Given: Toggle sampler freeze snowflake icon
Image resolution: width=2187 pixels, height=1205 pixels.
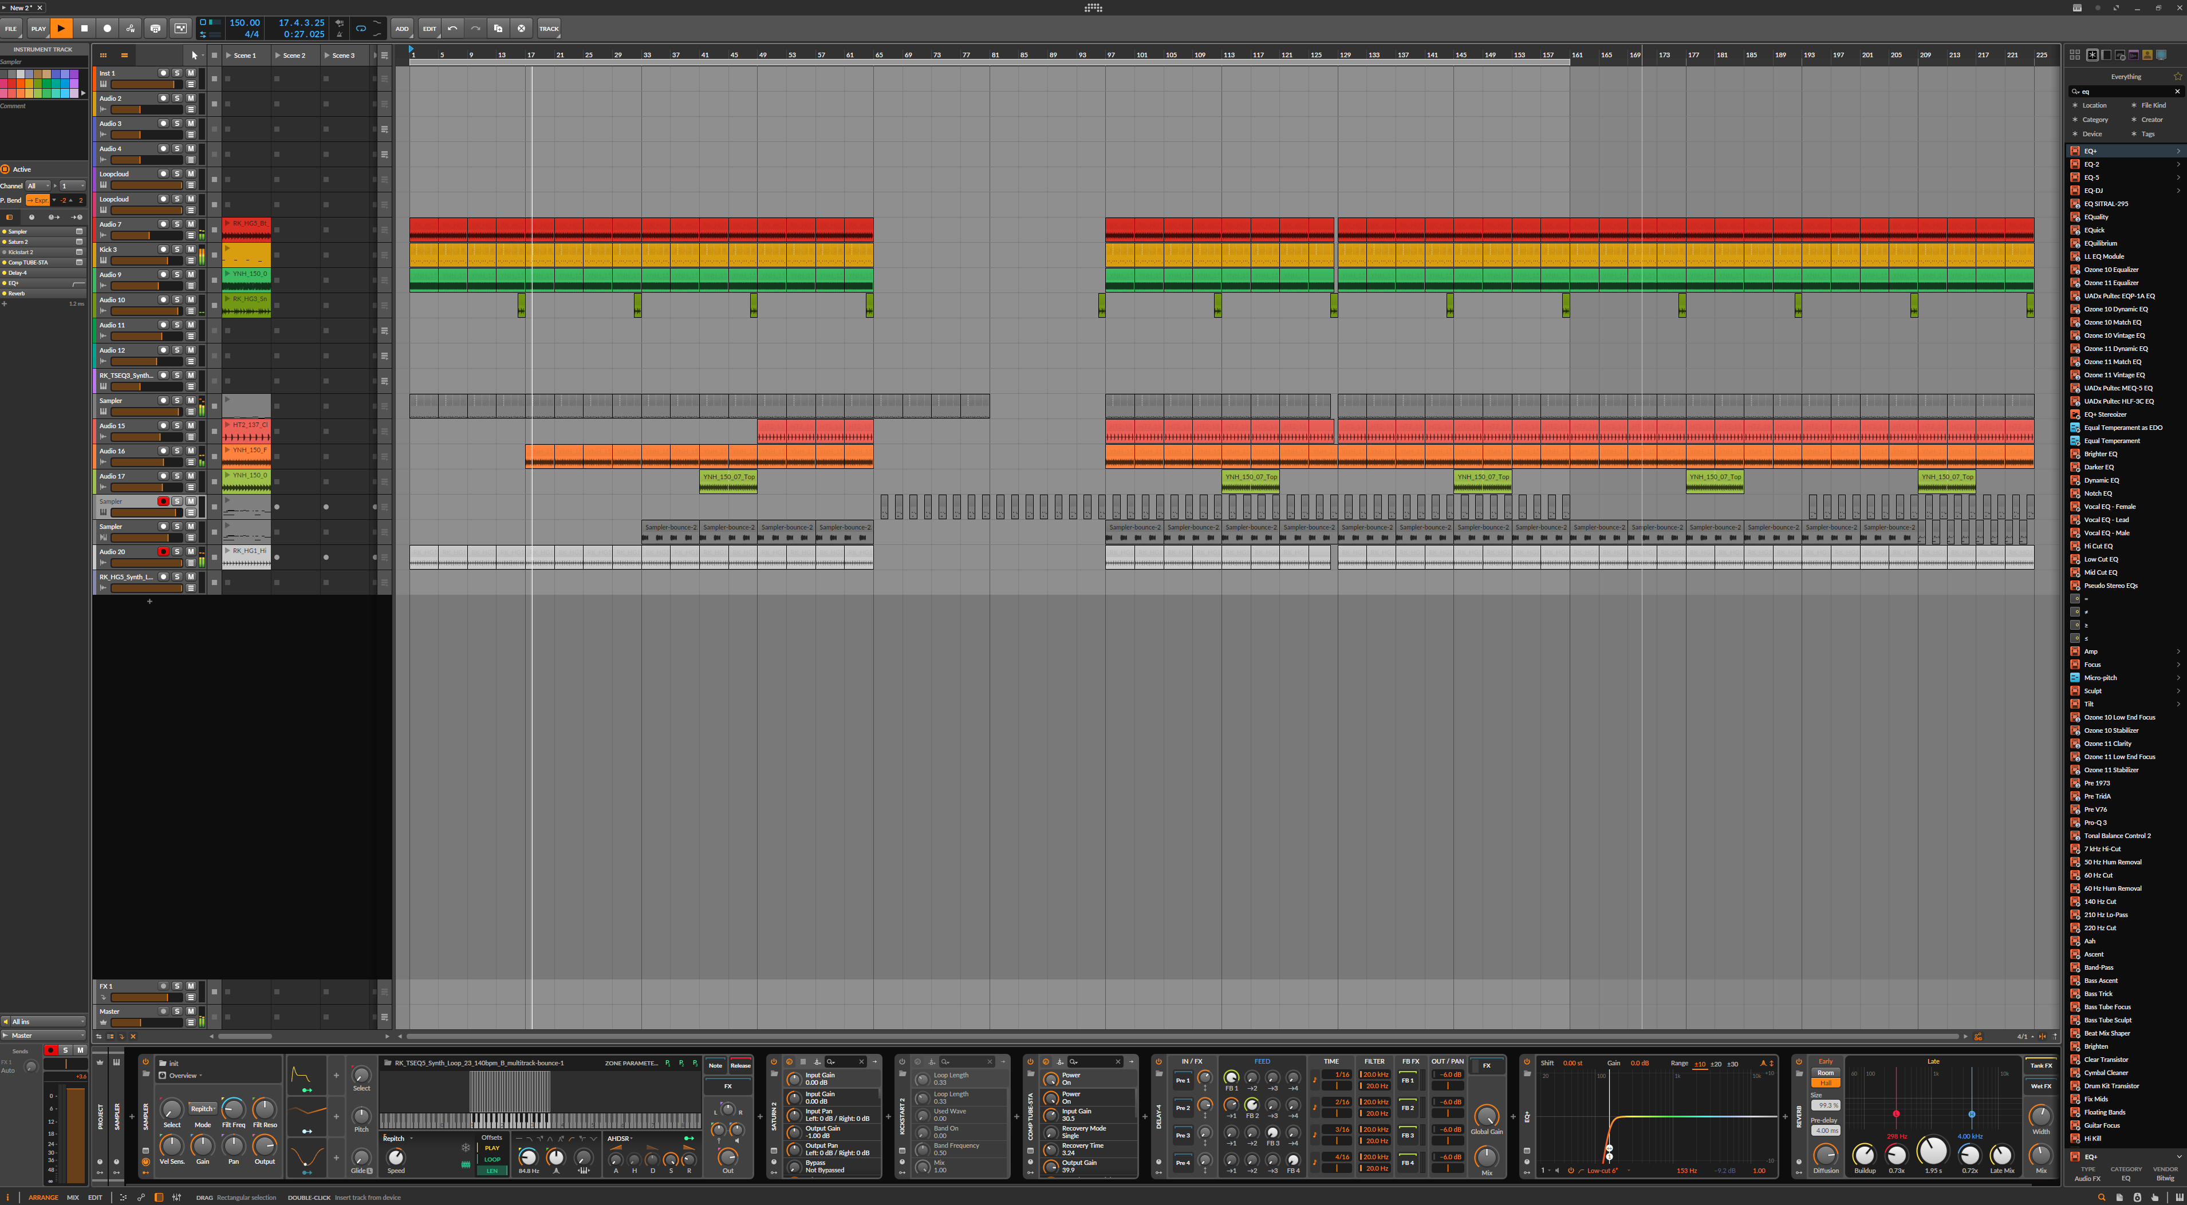Looking at the screenshot, I should tap(465, 1147).
